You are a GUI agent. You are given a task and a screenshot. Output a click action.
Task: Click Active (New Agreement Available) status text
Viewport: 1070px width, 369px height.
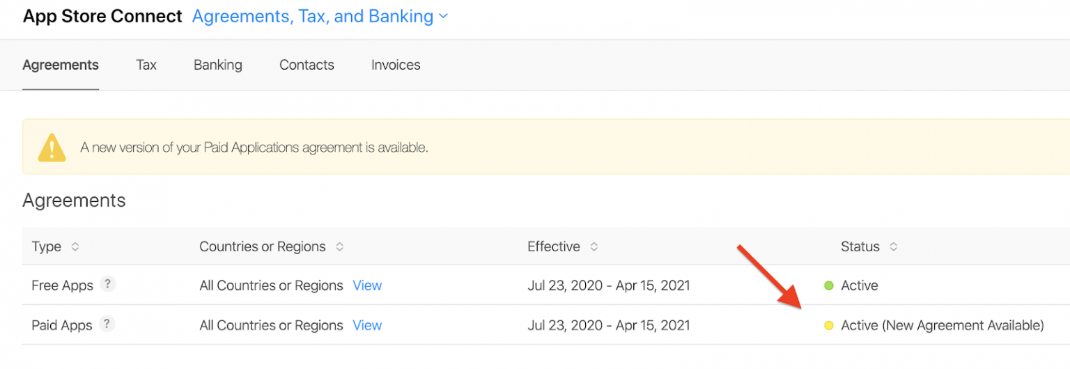[942, 325]
